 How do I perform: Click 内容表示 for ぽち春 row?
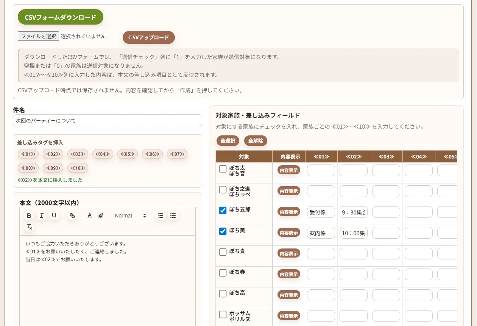pos(289,274)
